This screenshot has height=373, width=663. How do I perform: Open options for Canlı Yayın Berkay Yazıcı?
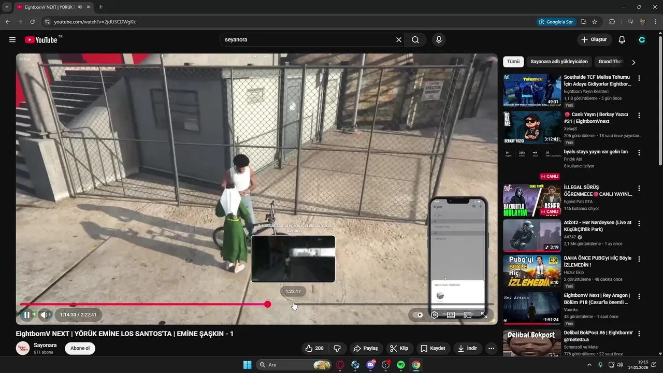pos(639,116)
